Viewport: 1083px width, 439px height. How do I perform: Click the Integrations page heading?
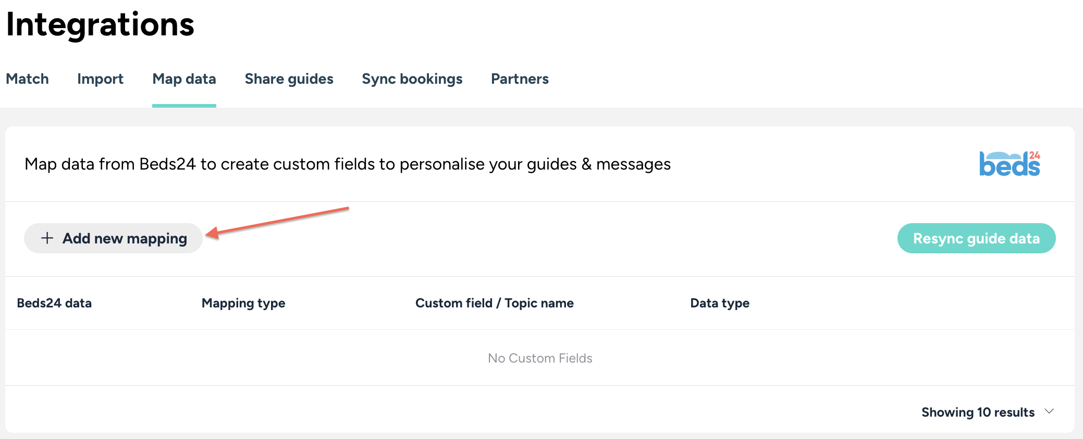coord(100,24)
